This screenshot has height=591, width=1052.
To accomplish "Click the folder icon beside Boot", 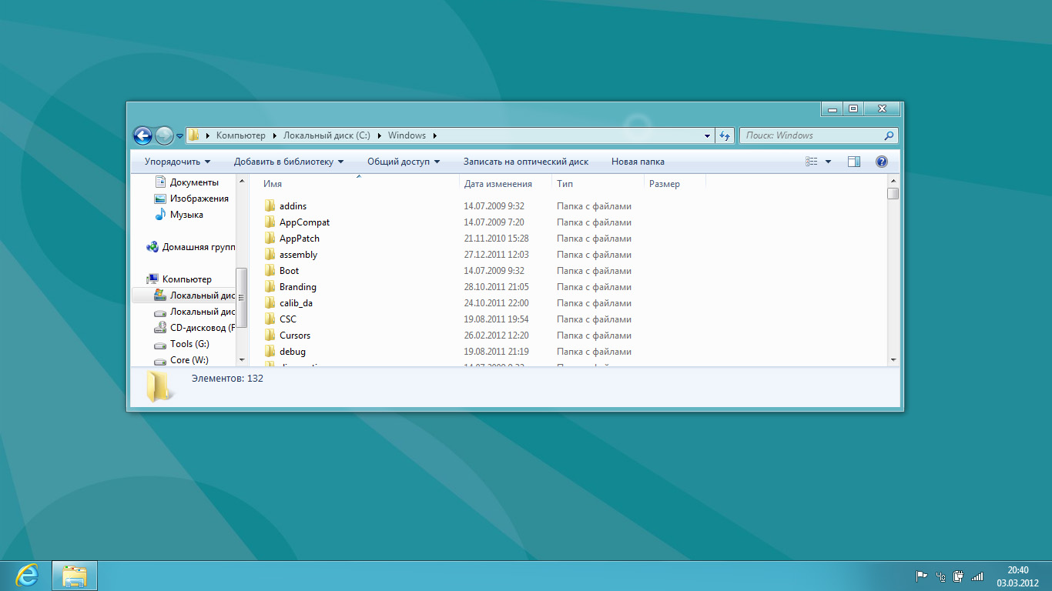I will 270,271.
